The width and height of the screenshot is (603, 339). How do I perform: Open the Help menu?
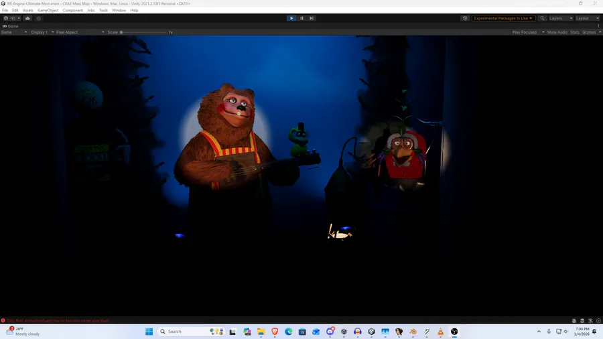tap(134, 10)
